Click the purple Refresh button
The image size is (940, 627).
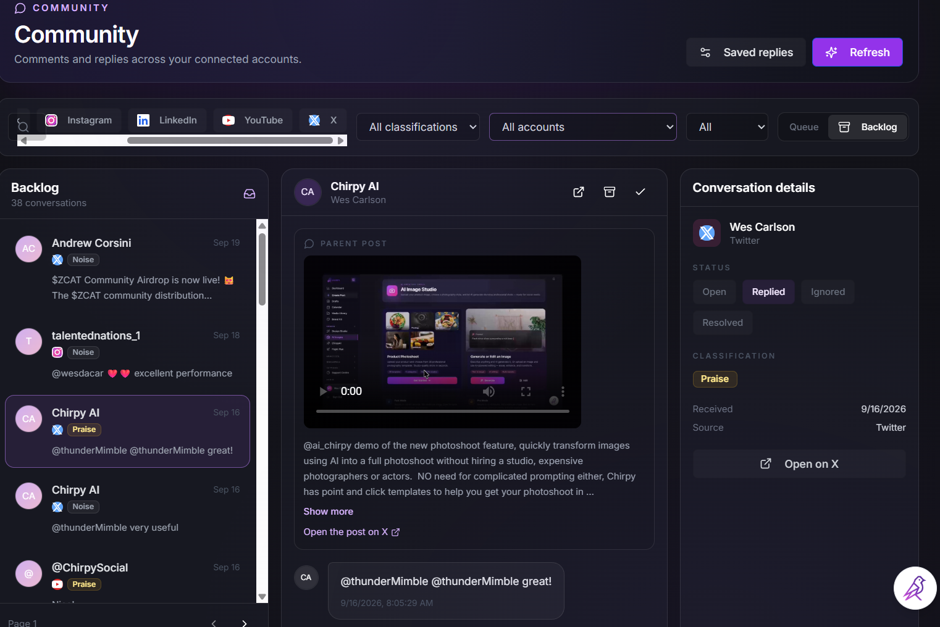coord(857,52)
